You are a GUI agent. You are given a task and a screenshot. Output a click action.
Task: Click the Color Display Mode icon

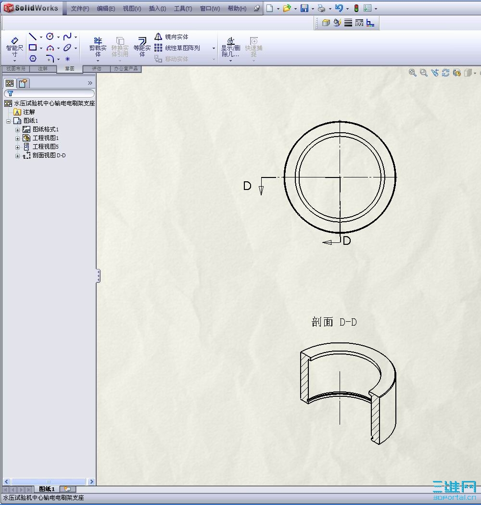(x=370, y=23)
